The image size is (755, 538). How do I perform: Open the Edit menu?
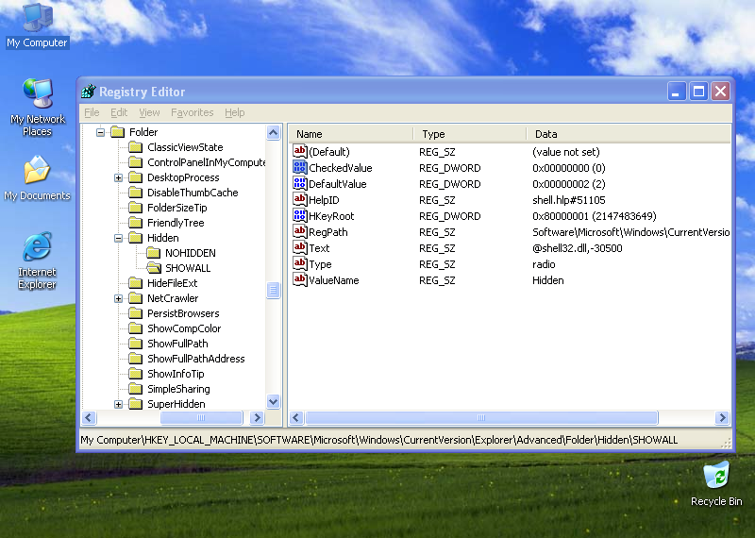click(119, 112)
